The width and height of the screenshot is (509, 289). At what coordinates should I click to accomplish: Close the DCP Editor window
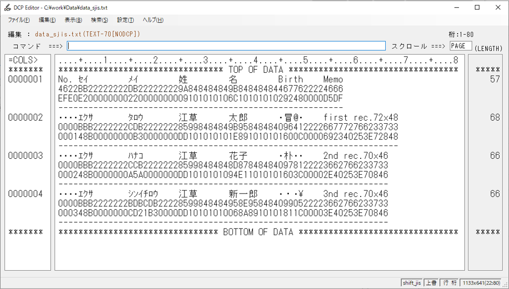click(498, 7)
